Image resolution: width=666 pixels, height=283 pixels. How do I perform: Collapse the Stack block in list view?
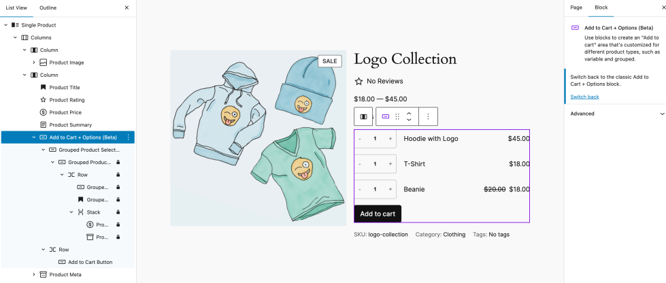click(71, 212)
